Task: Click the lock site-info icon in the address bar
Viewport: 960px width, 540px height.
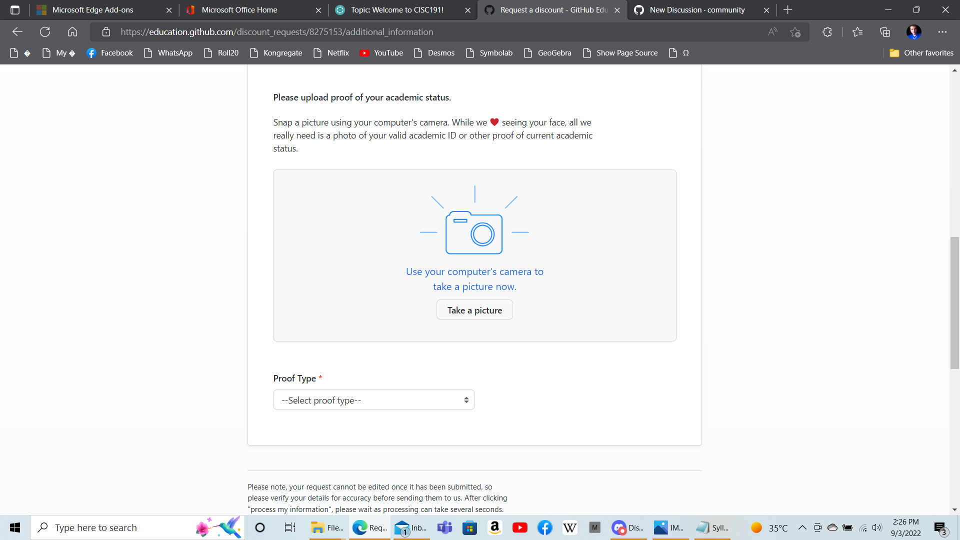Action: pyautogui.click(x=106, y=32)
